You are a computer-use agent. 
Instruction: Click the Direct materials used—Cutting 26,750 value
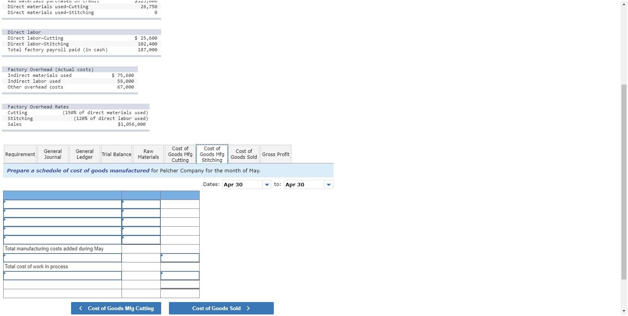[149, 7]
